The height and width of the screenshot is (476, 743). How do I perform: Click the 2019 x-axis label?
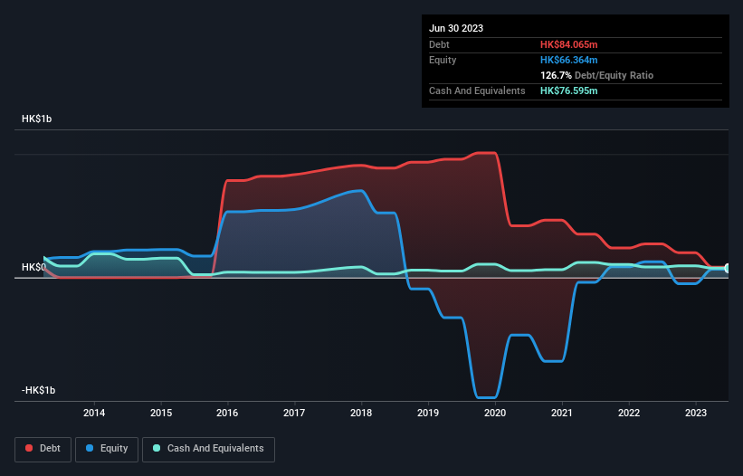(428, 413)
